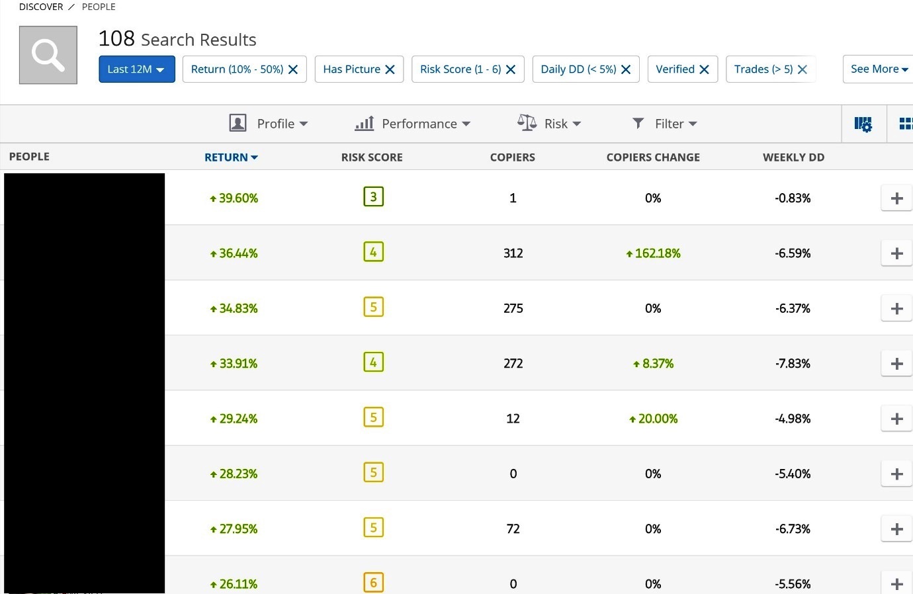The height and width of the screenshot is (594, 913).
Task: Add the top trader with the plus button
Action: [896, 197]
